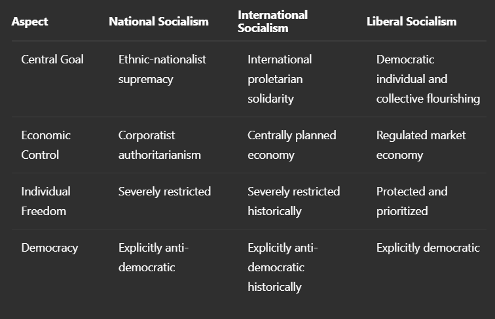Click the Protected and prioritized cell
495x319 pixels.
click(x=412, y=201)
